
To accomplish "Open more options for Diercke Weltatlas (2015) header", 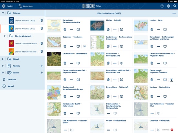I will pos(174,13).
